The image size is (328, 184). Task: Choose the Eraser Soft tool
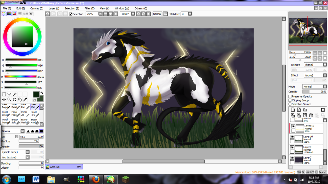[16, 121]
